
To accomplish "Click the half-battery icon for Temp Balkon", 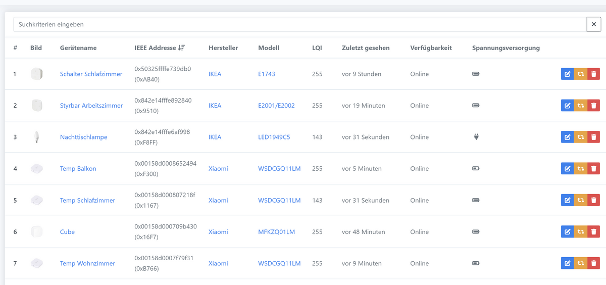I will pyautogui.click(x=476, y=169).
